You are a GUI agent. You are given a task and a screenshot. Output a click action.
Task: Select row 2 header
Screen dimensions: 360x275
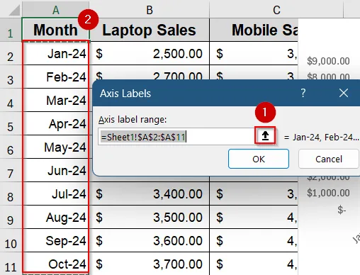[x=10, y=53]
